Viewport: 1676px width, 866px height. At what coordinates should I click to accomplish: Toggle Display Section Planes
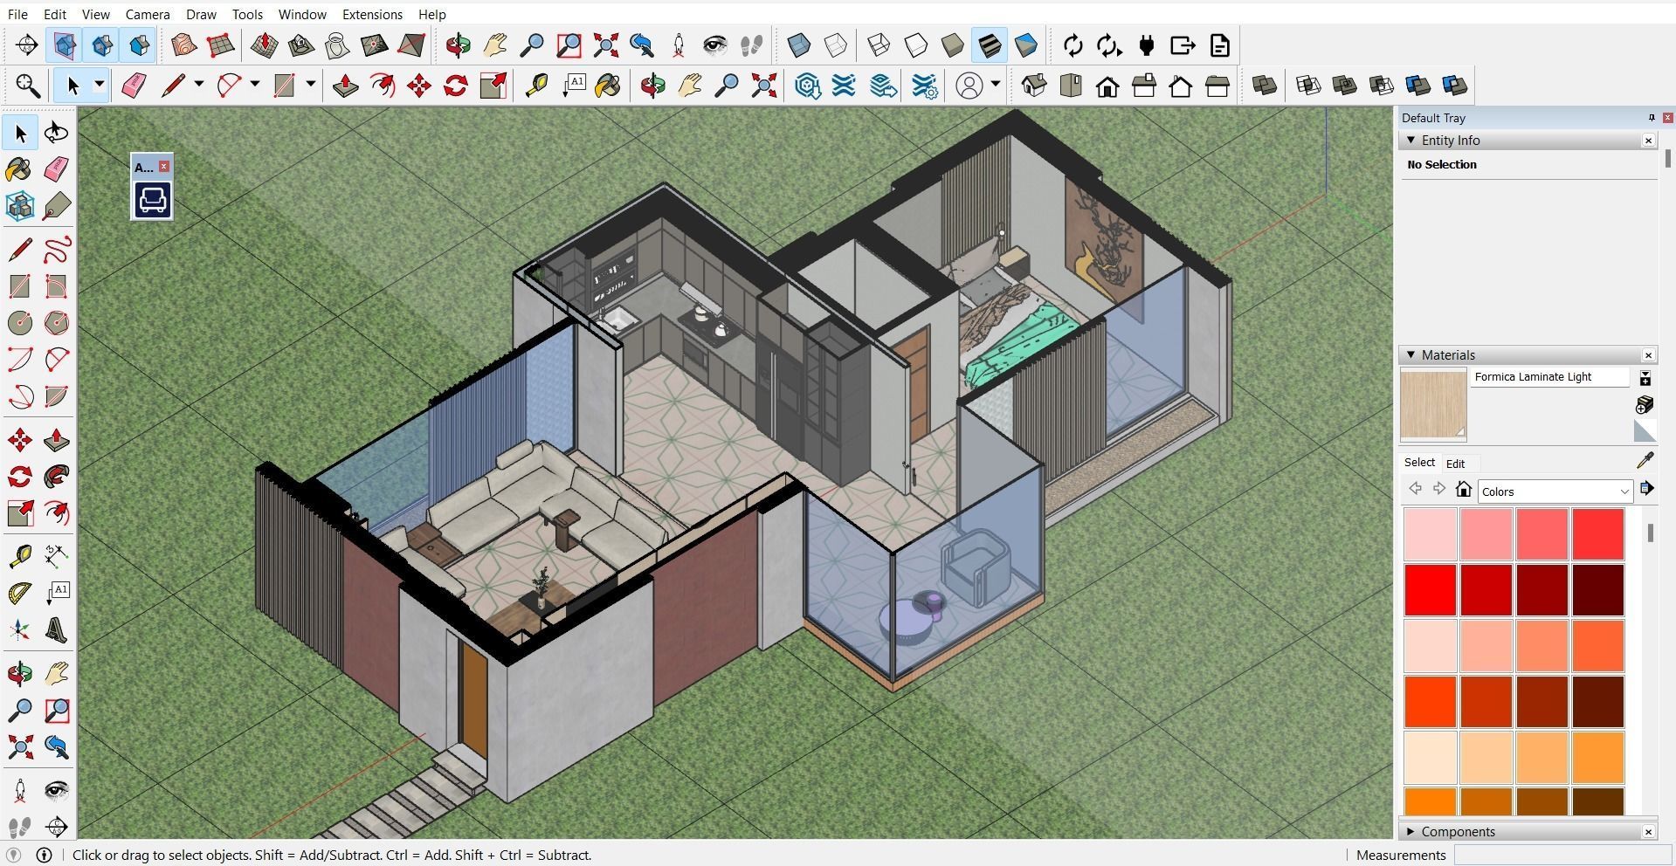pos(65,45)
